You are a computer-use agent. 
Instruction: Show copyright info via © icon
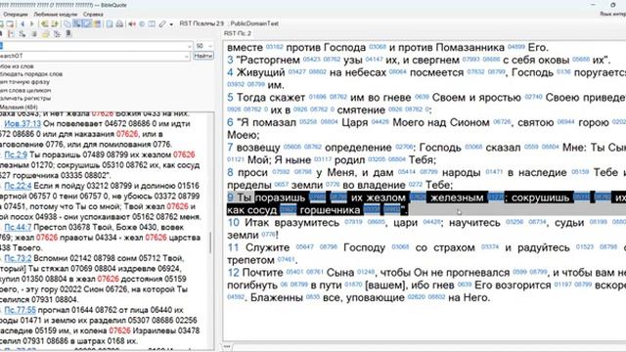coord(142,23)
